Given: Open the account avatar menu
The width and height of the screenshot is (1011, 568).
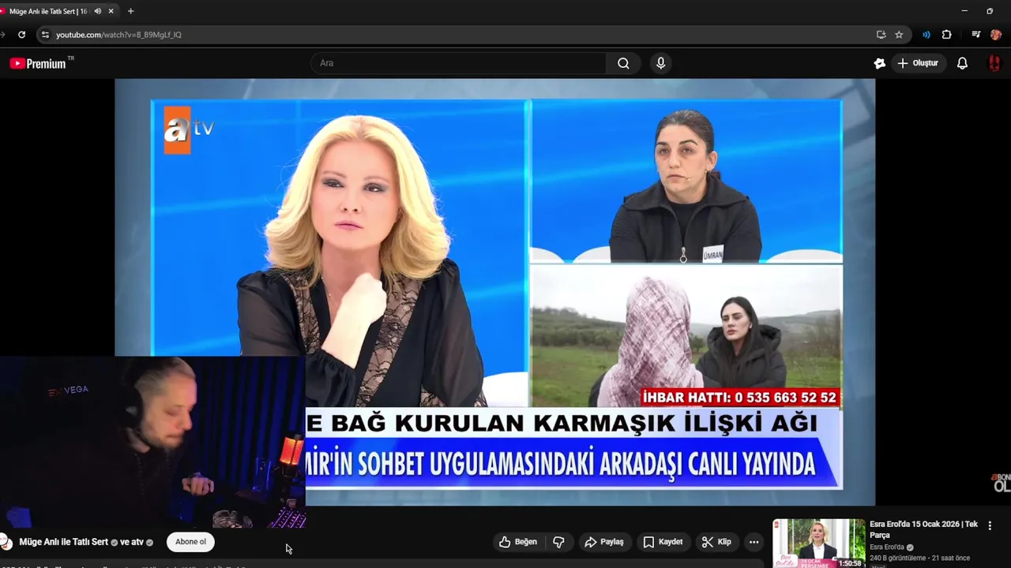Looking at the screenshot, I should (x=994, y=63).
